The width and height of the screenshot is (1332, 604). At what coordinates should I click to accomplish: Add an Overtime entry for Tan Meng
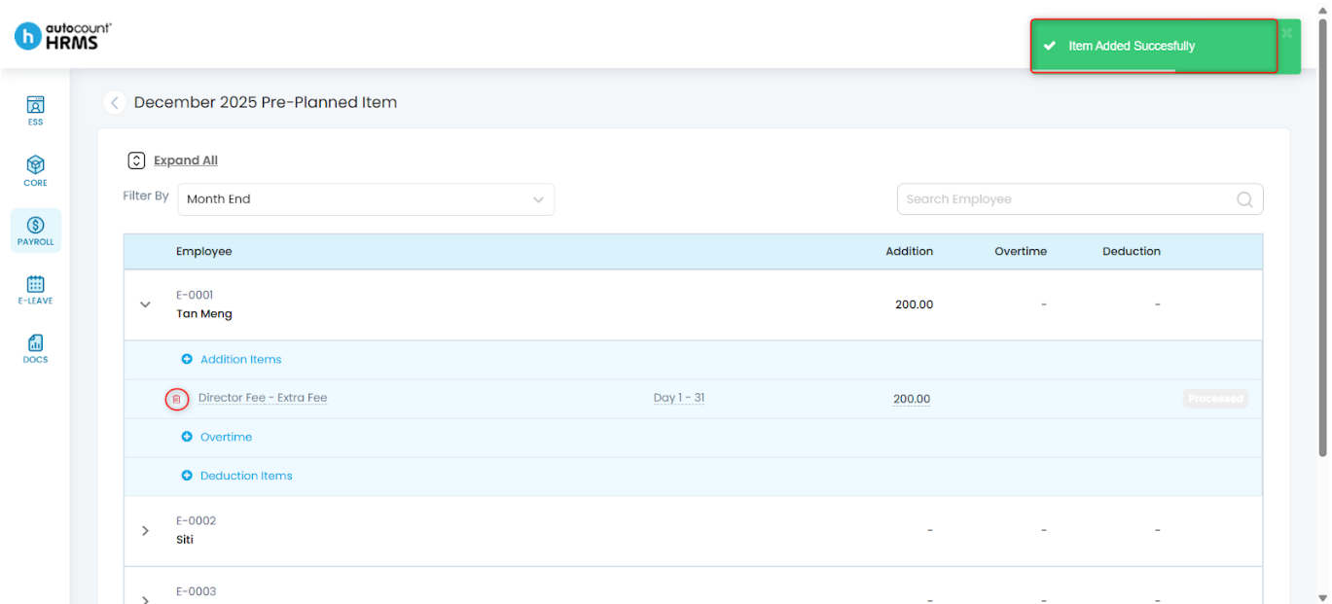226,437
